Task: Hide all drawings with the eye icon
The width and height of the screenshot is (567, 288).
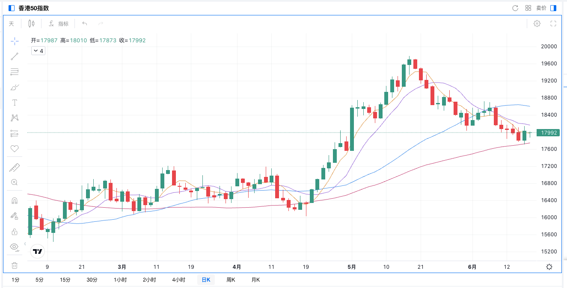Action: [x=14, y=247]
